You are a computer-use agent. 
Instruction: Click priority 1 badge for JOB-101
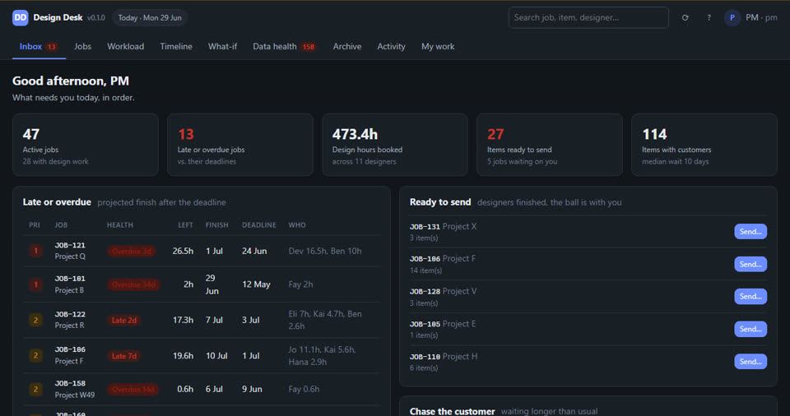[x=35, y=284]
